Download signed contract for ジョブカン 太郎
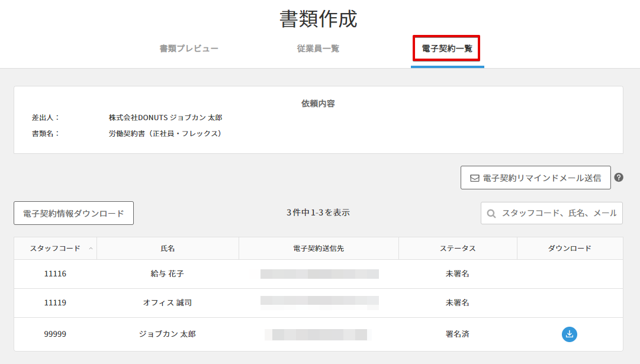 (569, 334)
